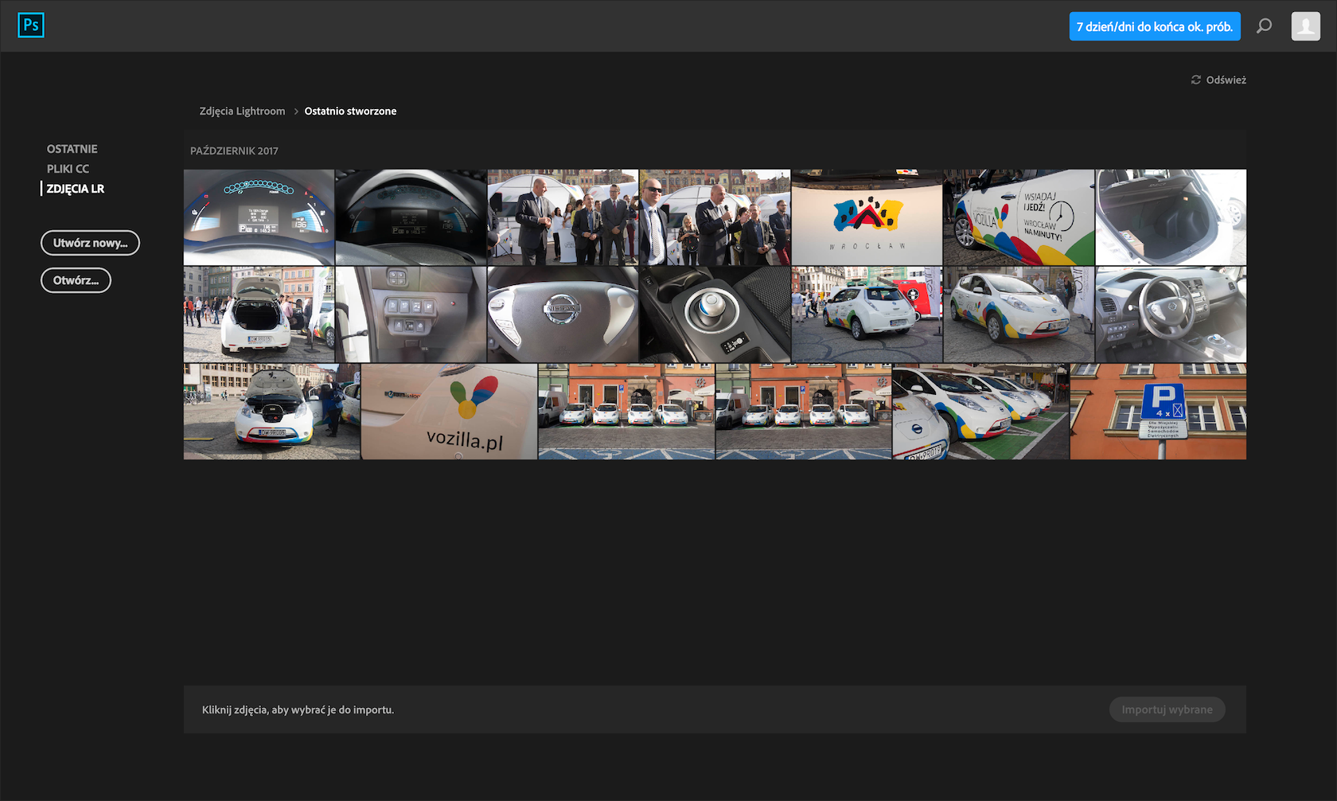Select the dark dashboard cluster photo
This screenshot has width=1337, height=801.
(411, 217)
